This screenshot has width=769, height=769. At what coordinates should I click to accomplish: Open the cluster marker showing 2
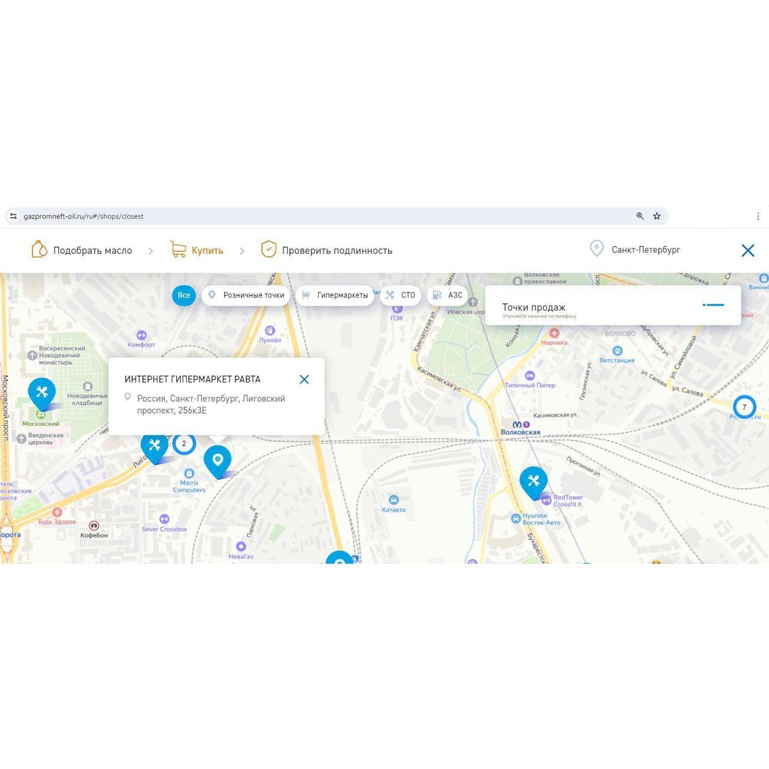tap(184, 443)
